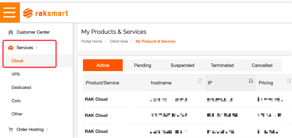Select Colo under Services
Viewport: 292px width, 138px height.
(x=16, y=101)
